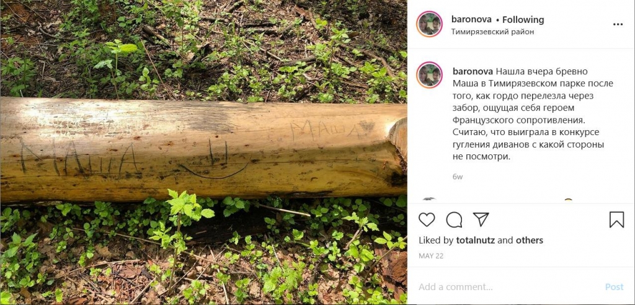635x305 pixels.
Task: Open the Тимирязевский район location link
Action: [492, 32]
